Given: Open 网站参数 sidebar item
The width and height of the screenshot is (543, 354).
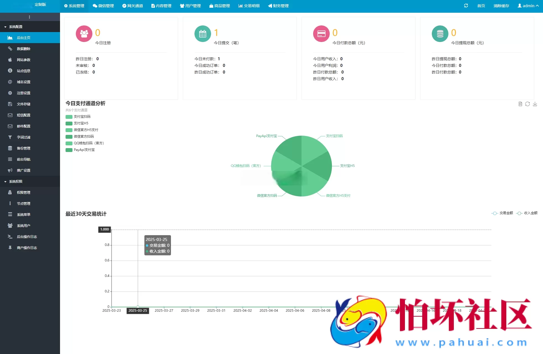Looking at the screenshot, I should (24, 60).
